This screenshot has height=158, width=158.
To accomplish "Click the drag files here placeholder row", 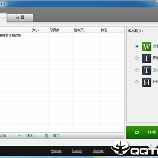I will pos(62,36).
